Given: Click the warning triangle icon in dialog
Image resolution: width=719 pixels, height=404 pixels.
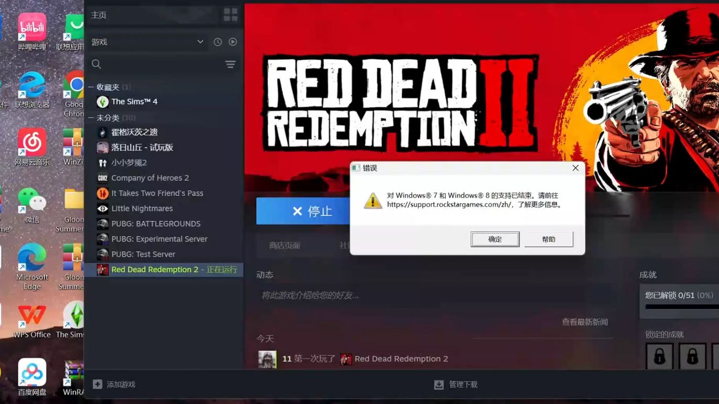Looking at the screenshot, I should tap(373, 200).
